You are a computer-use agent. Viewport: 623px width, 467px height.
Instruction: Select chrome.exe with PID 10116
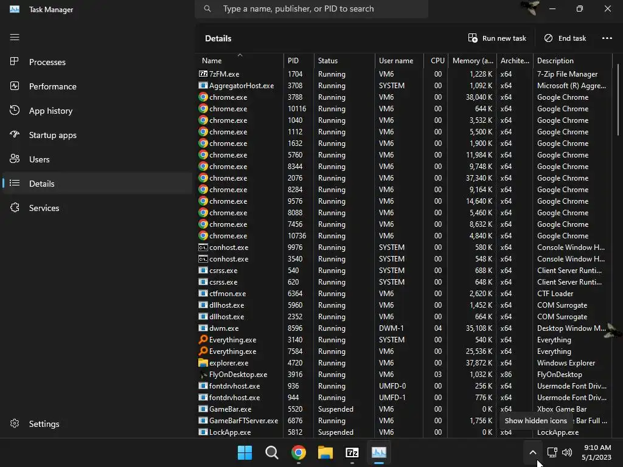pyautogui.click(x=405, y=108)
